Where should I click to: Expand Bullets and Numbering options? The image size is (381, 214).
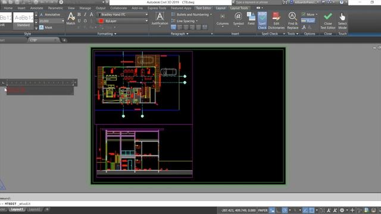click(x=211, y=14)
